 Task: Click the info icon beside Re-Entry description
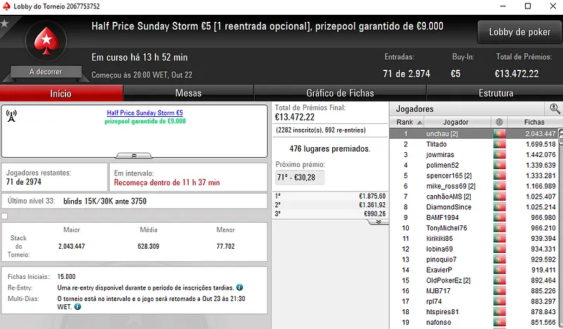[x=240, y=287]
